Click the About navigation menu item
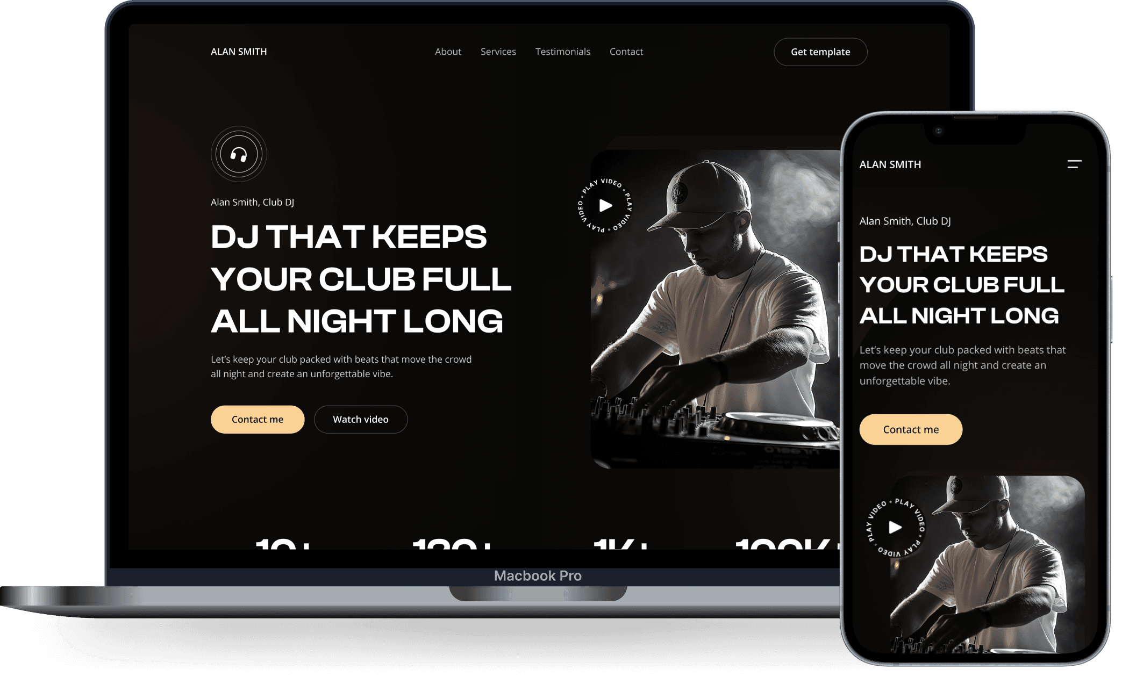 click(x=447, y=51)
